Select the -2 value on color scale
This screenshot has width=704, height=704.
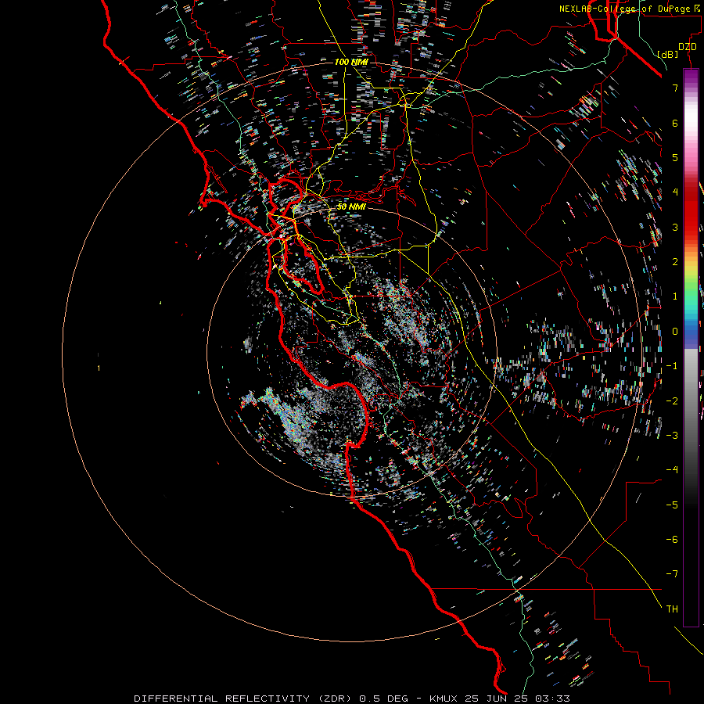point(672,401)
